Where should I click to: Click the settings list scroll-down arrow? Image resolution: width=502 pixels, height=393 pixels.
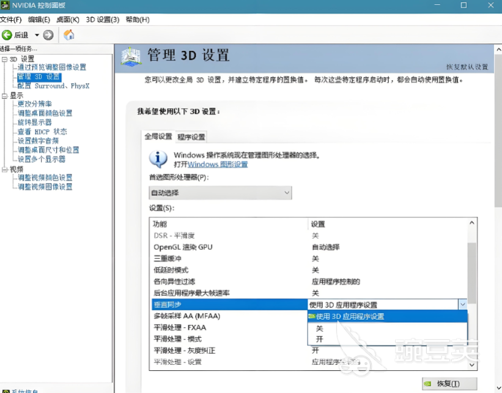tap(472, 365)
